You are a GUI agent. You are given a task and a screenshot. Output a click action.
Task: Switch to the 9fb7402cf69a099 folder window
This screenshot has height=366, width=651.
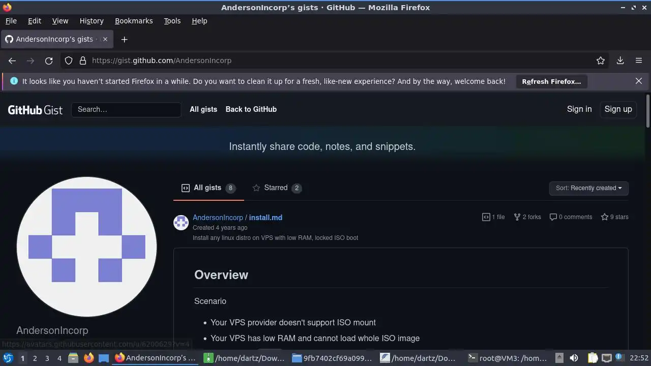(333, 358)
